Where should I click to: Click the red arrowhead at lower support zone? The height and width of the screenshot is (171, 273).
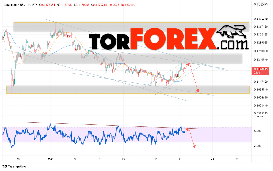(x=198, y=91)
